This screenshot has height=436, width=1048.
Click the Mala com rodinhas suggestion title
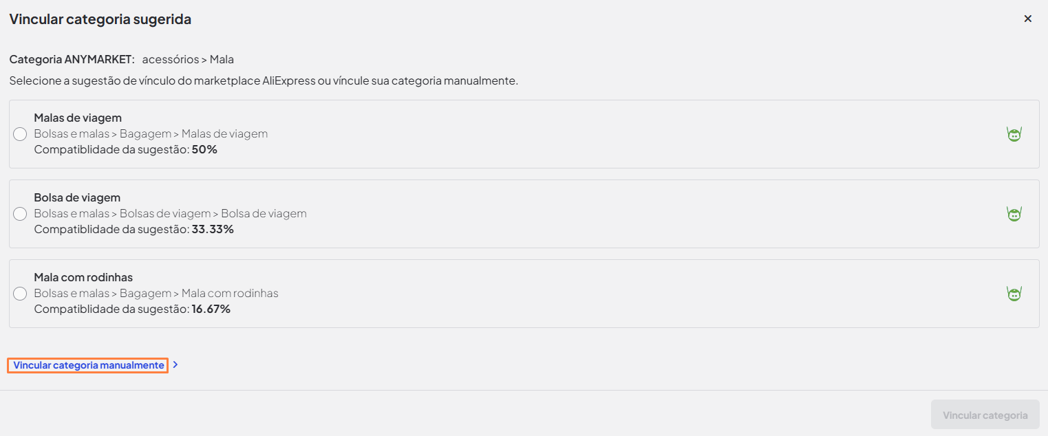(83, 277)
